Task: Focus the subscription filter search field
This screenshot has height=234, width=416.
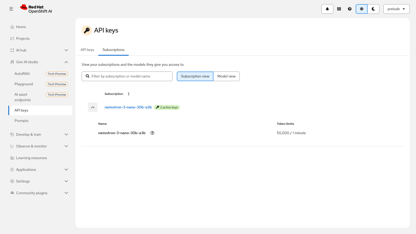Action: click(127, 76)
